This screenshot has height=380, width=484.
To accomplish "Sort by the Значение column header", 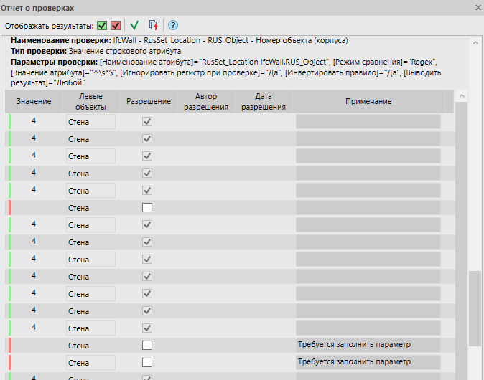I will pos(34,101).
